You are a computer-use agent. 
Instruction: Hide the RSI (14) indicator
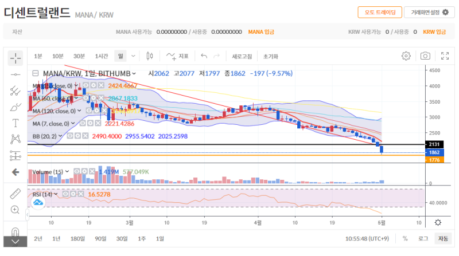coord(65,194)
